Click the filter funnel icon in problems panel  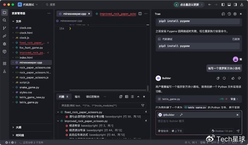point(143,105)
